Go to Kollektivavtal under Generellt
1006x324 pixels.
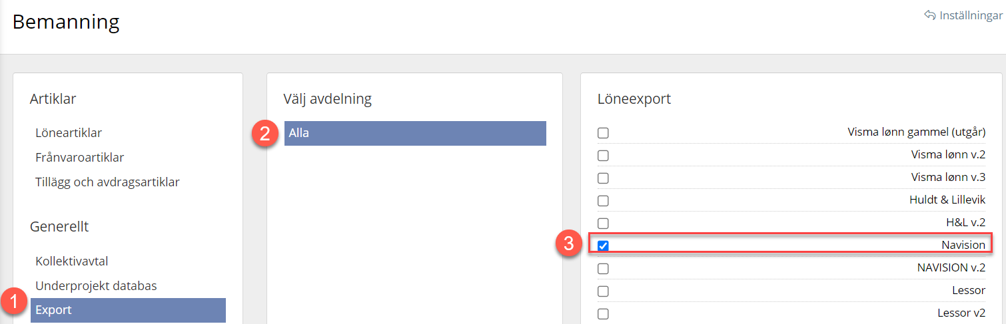tap(72, 261)
